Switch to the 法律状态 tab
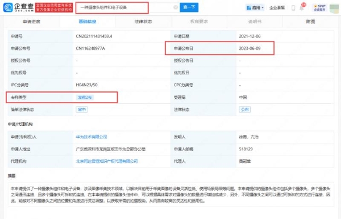341x219 pixels. pyautogui.click(x=143, y=22)
